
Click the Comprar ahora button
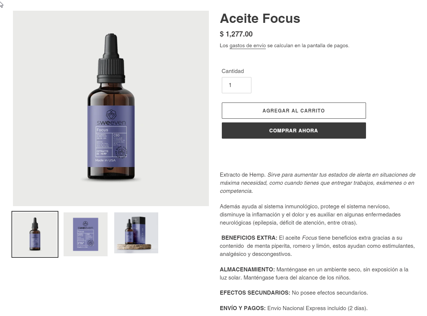click(294, 131)
